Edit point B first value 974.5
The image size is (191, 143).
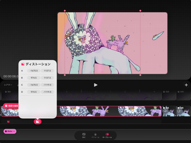point(34,78)
